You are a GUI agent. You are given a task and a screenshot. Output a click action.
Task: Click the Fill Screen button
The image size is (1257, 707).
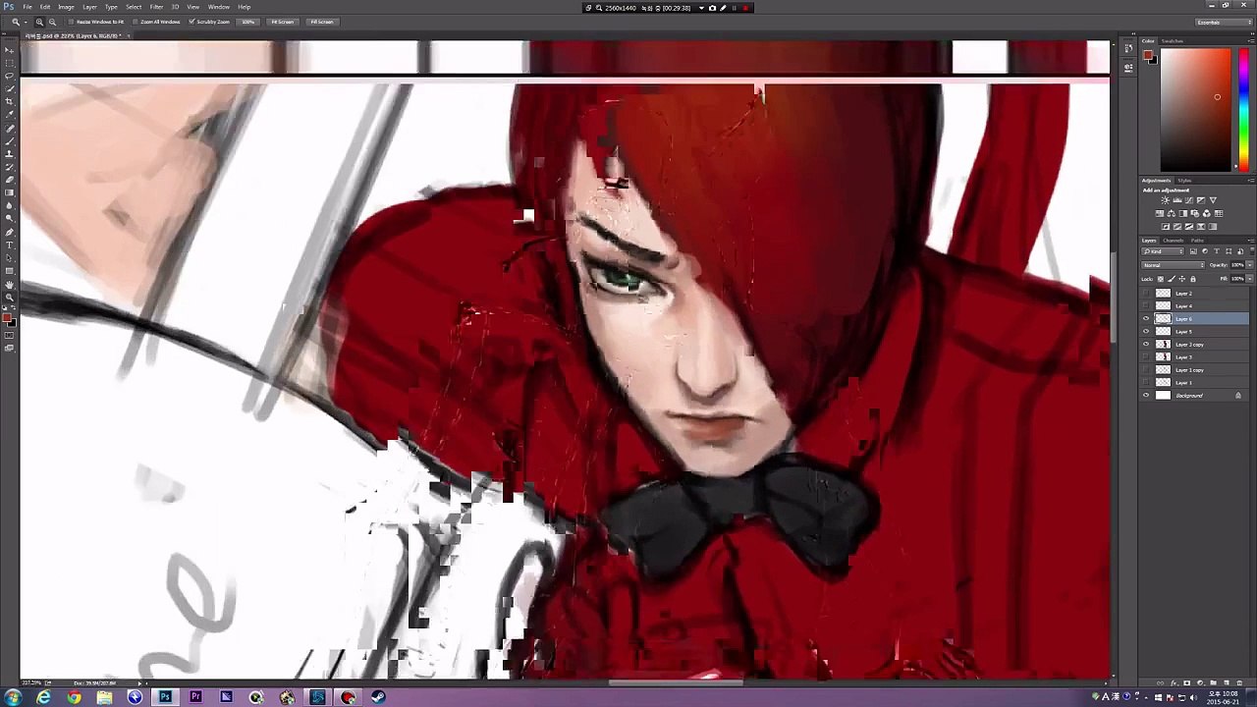click(x=321, y=22)
